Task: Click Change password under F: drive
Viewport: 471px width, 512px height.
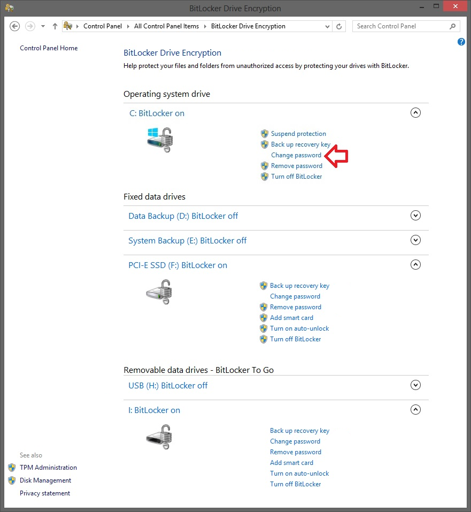Action: [295, 296]
